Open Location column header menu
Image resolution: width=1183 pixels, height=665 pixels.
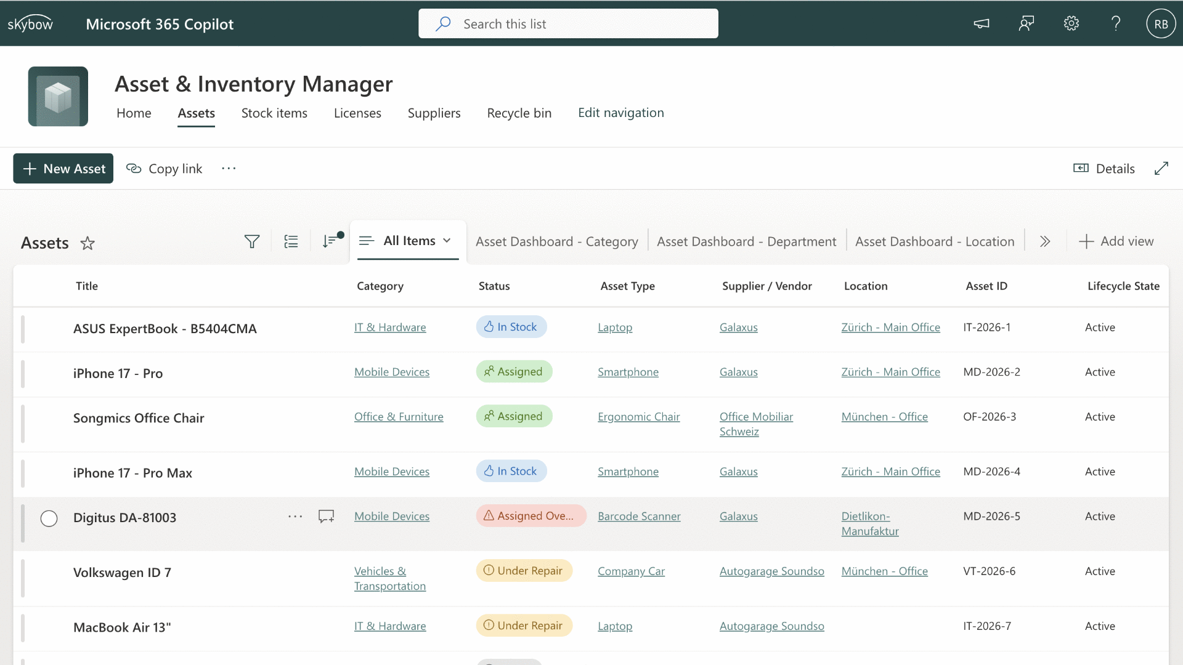point(866,286)
